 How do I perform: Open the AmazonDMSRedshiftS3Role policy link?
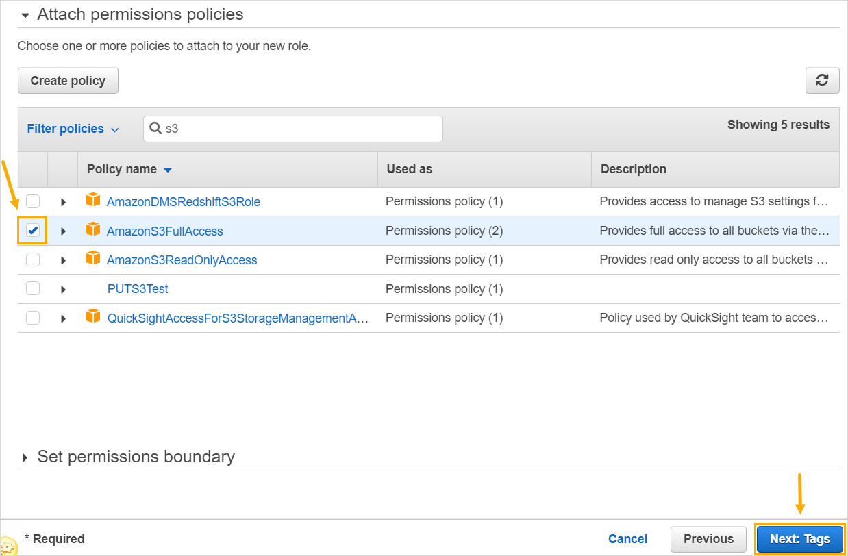point(184,202)
